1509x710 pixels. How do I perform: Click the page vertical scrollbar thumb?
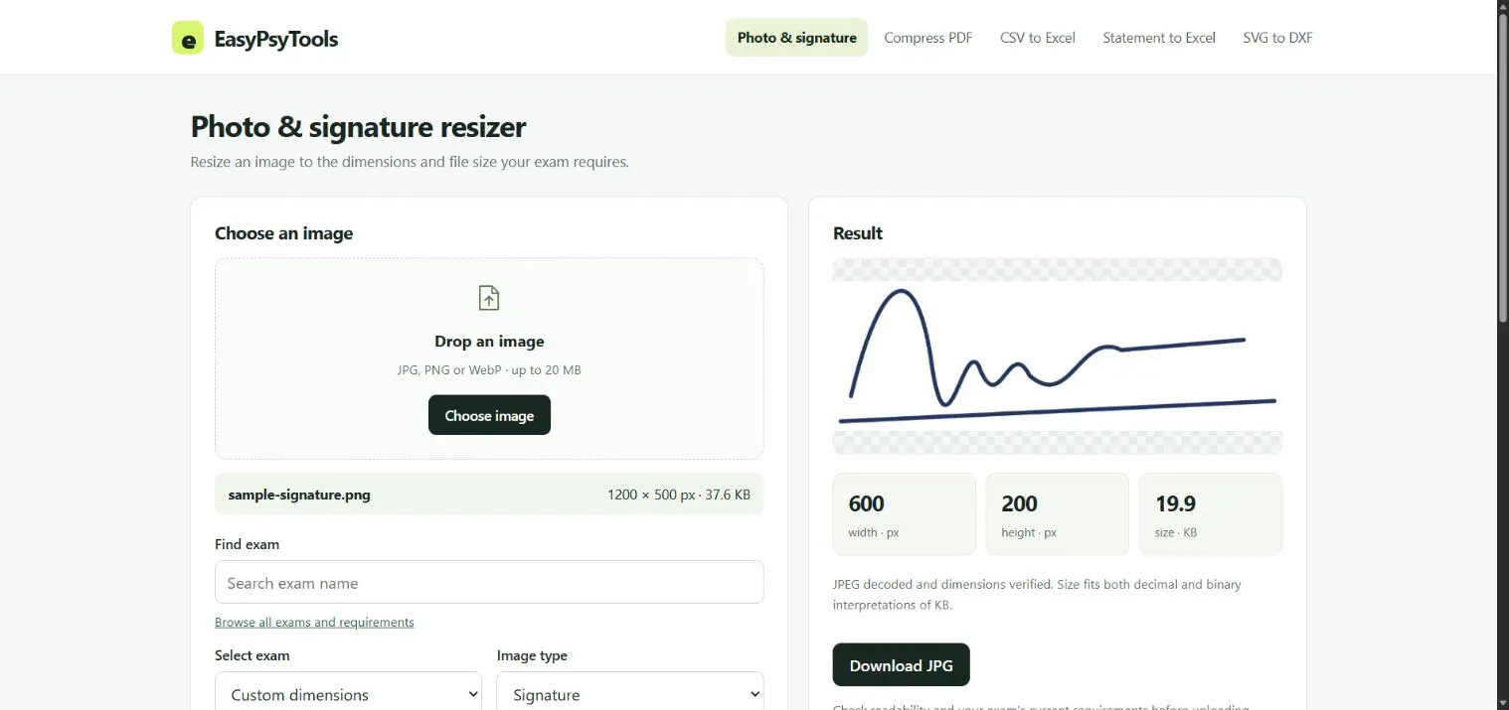(1502, 169)
